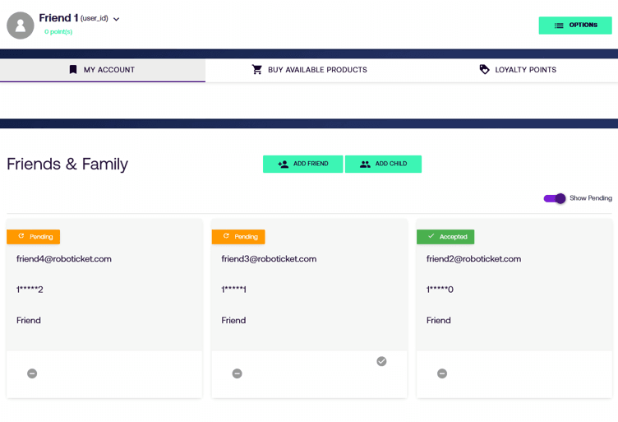Click Pending badge on friend3 card
This screenshot has width=618, height=422.
point(238,237)
